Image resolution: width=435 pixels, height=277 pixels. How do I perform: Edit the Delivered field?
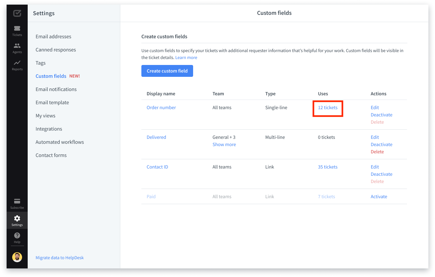(375, 137)
